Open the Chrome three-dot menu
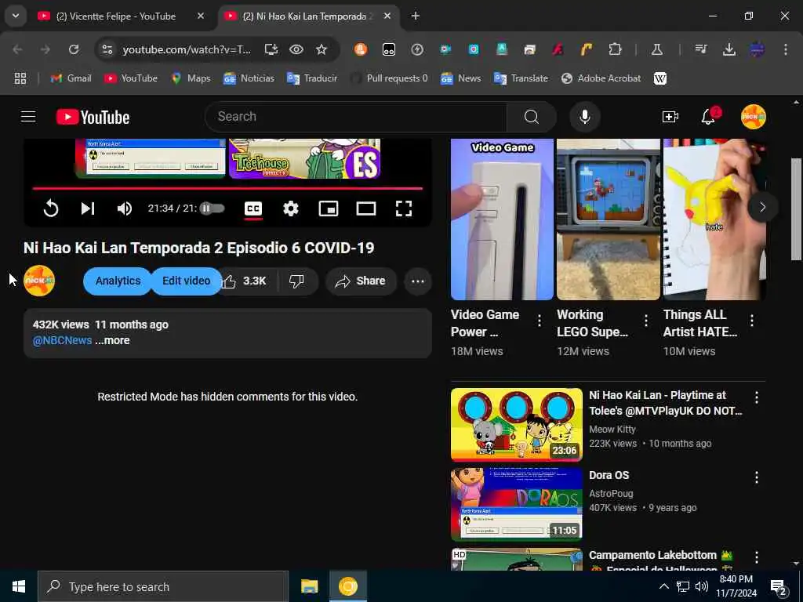Screen dimensions: 803x602 click(786, 49)
